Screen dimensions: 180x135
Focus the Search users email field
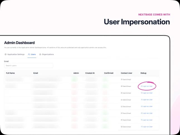click(x=28, y=66)
